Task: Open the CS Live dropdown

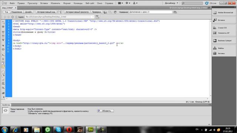Action: (x=211, y=3)
